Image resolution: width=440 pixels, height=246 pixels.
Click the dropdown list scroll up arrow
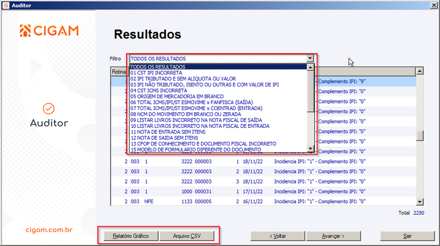click(310, 67)
